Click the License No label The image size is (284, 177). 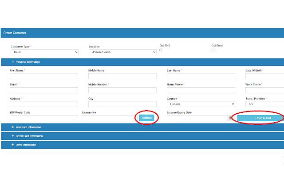coord(89,112)
